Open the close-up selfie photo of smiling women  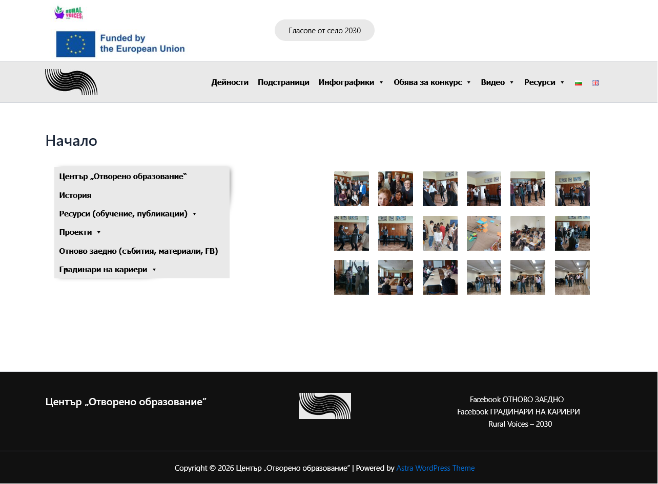tap(396, 189)
